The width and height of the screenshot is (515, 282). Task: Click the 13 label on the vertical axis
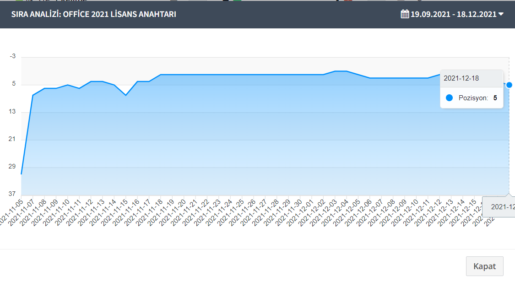pyautogui.click(x=12, y=112)
